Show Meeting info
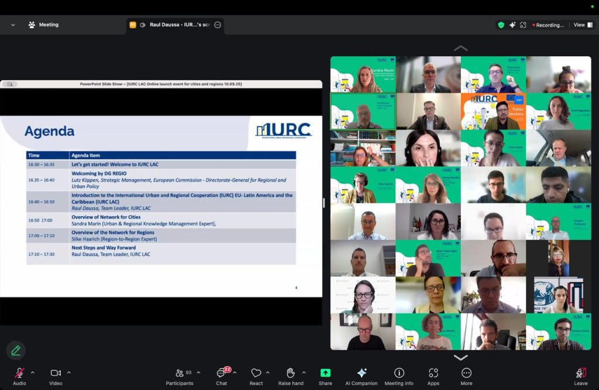 pos(399,375)
